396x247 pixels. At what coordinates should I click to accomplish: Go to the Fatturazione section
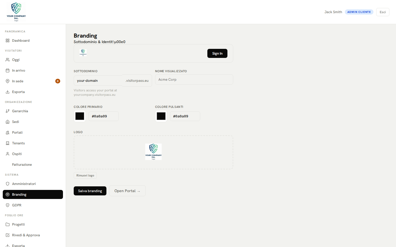(x=22, y=165)
